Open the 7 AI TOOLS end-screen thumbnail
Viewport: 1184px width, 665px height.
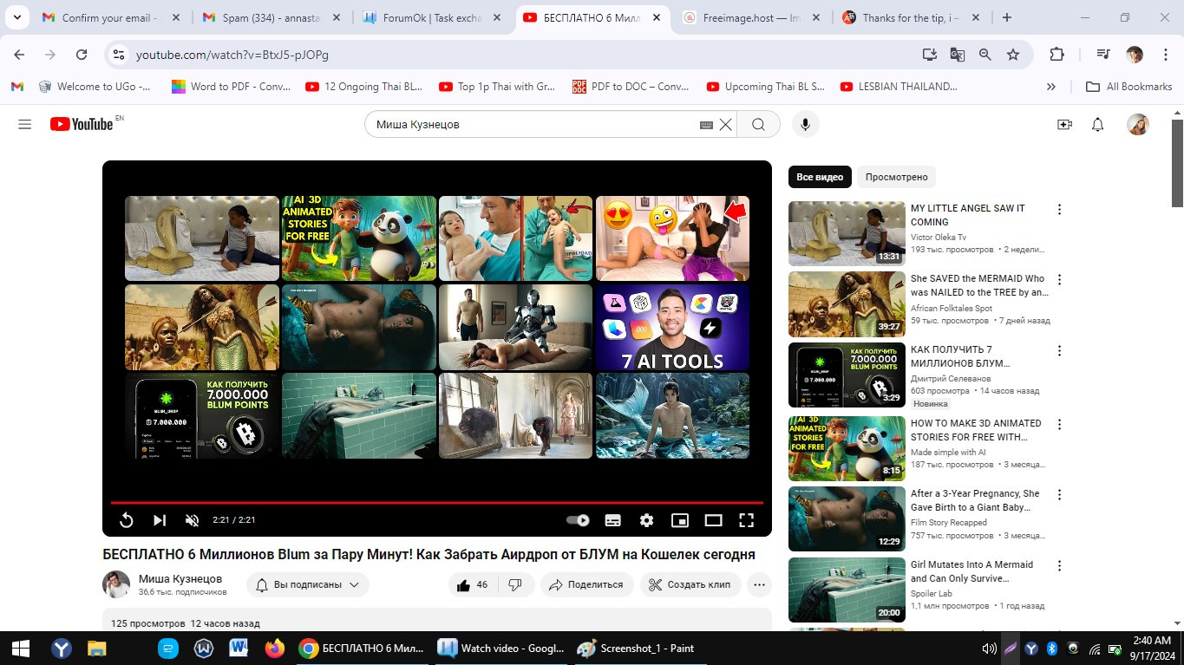[x=672, y=328]
